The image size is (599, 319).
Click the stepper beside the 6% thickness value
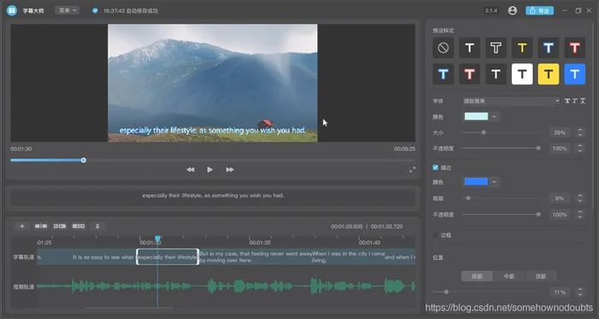[580, 198]
